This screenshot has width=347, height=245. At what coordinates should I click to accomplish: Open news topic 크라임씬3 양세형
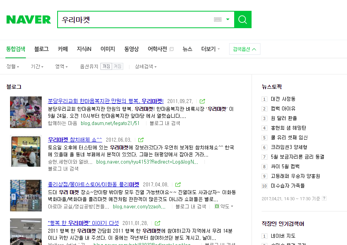[x=289, y=147]
